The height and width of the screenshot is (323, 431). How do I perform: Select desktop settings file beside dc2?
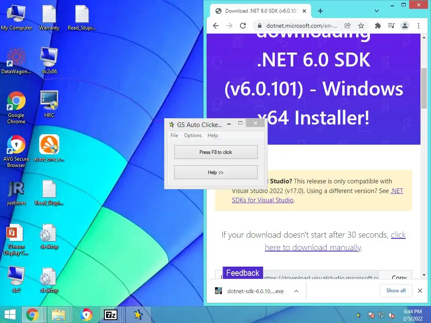click(49, 281)
